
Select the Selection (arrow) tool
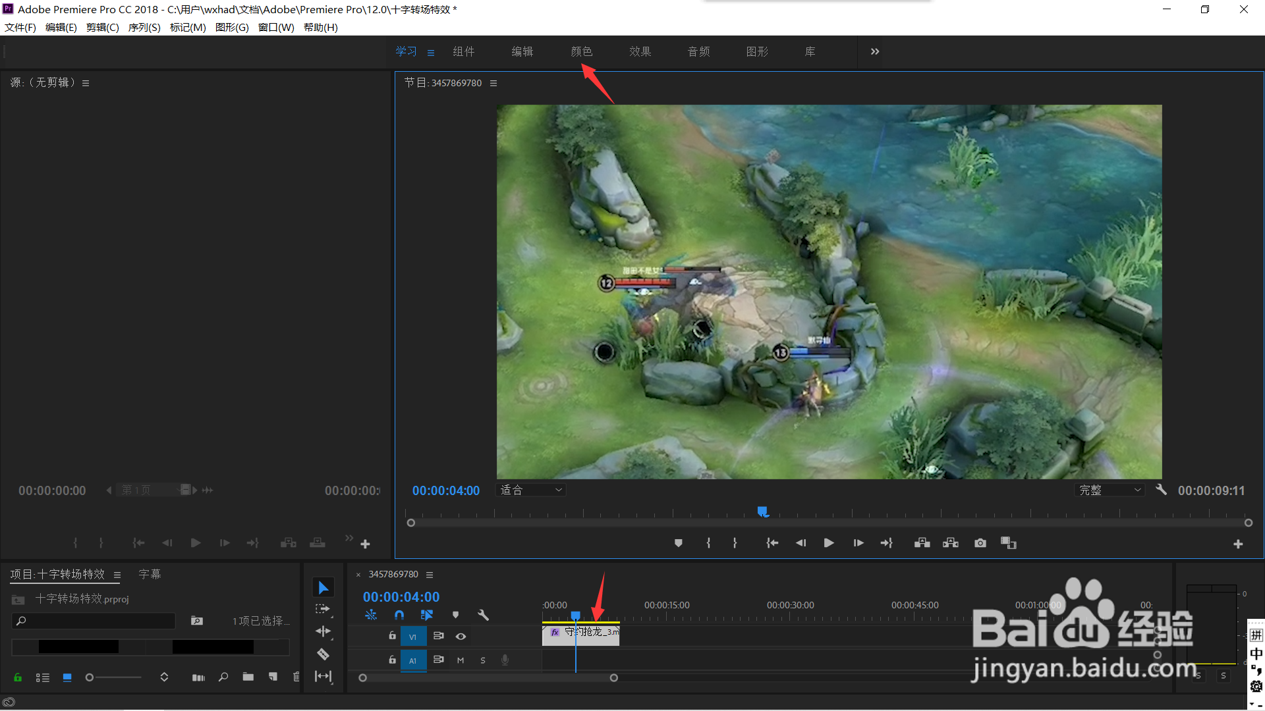(323, 587)
